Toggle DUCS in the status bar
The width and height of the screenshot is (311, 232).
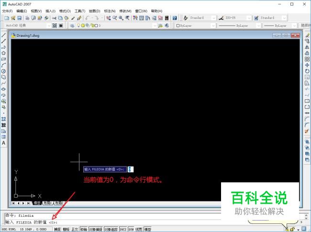pyautogui.click(x=123, y=229)
